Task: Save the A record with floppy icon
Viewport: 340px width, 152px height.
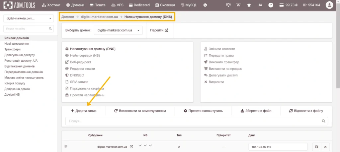Action: point(316,147)
